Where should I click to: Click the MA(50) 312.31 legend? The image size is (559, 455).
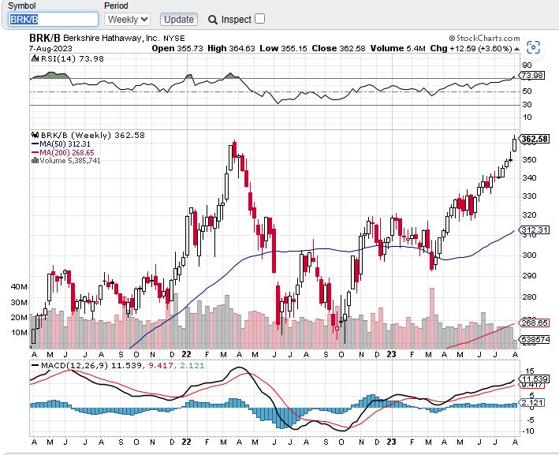pos(61,144)
